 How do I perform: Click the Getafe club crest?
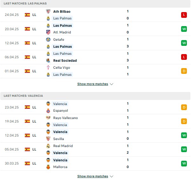coord(48,39)
